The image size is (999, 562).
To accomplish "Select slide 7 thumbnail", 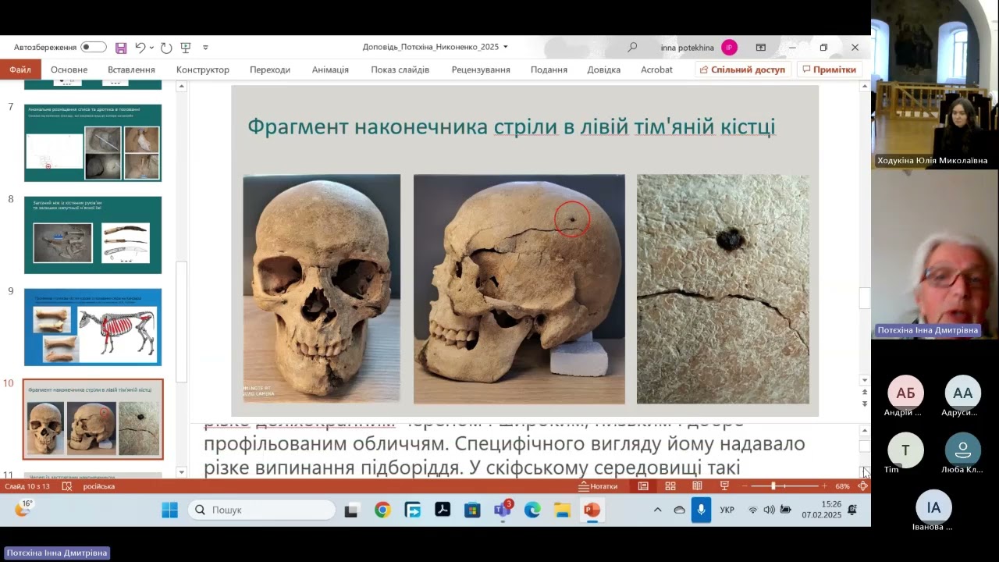I will tap(93, 143).
